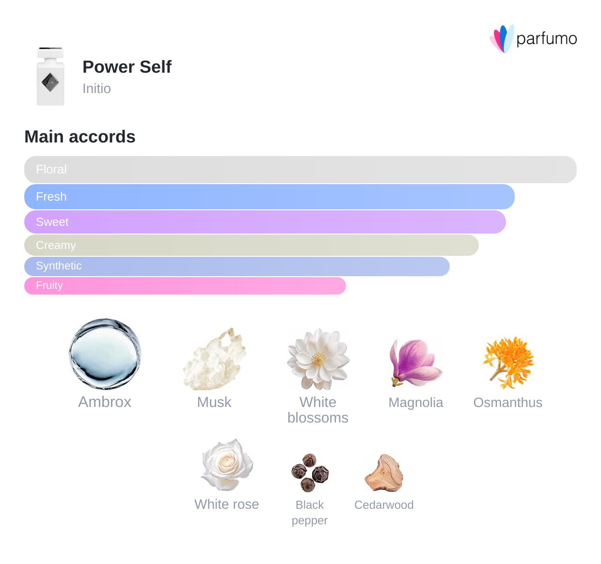
Task: Open the parfumo logo
Action: click(x=533, y=38)
